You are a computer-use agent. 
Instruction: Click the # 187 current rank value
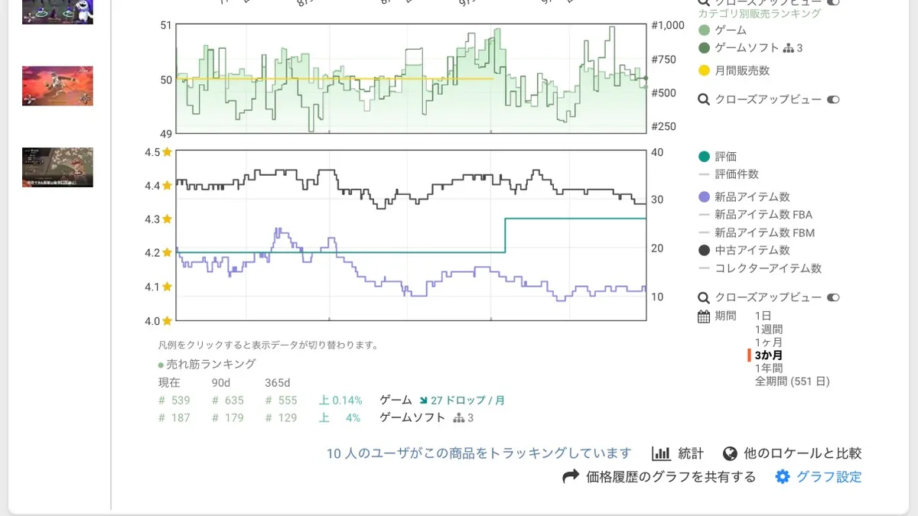[174, 418]
